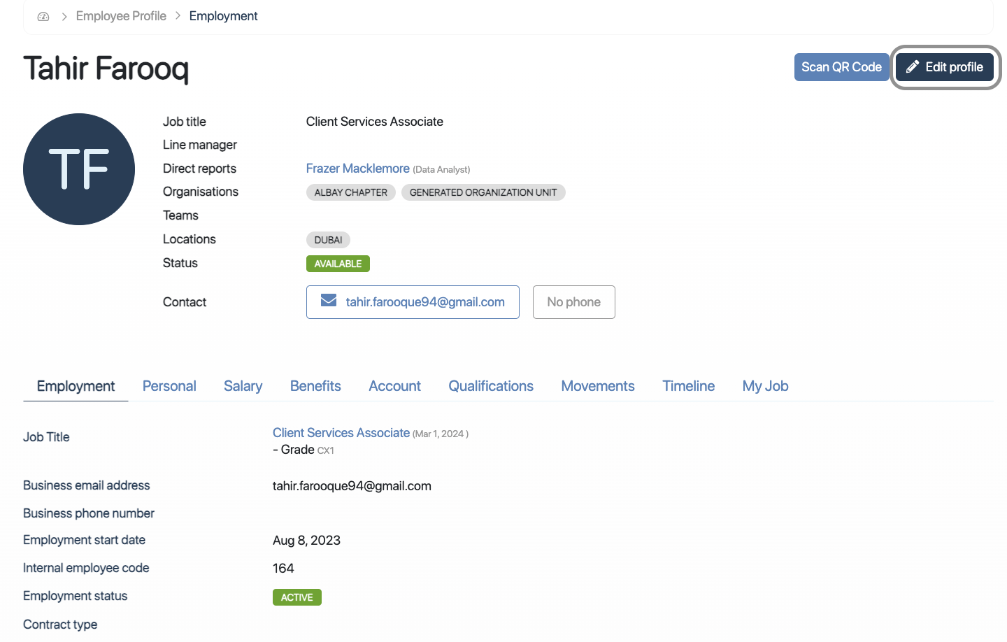
Task: Click the AVAILABLE status badge
Action: (x=338, y=264)
